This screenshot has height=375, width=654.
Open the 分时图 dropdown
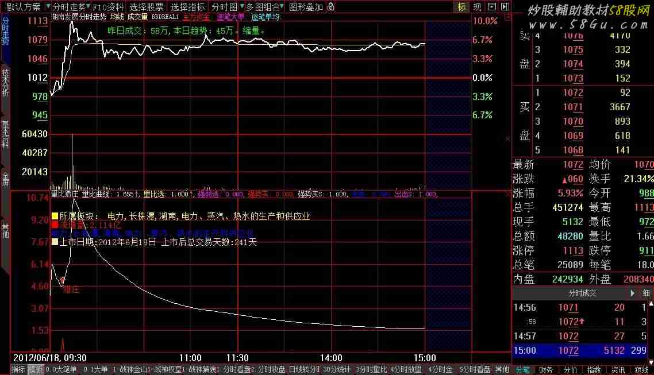[228, 7]
